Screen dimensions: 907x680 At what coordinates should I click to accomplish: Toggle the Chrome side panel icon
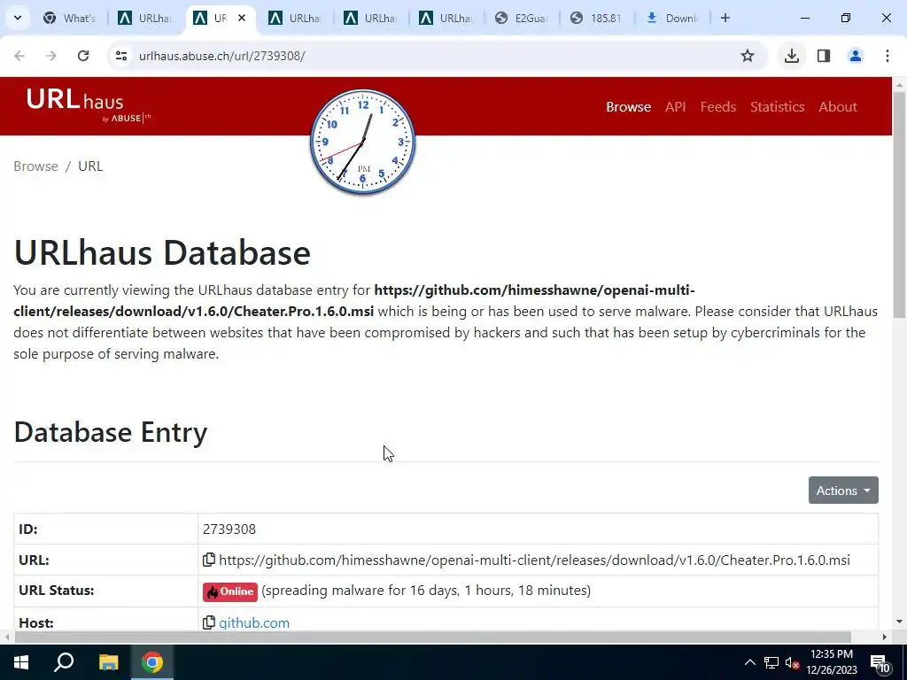click(x=824, y=56)
